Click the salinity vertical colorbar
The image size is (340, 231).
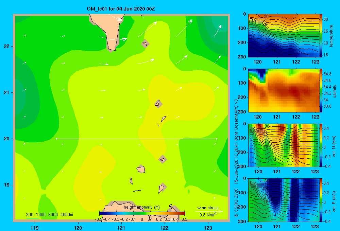click(x=321, y=90)
